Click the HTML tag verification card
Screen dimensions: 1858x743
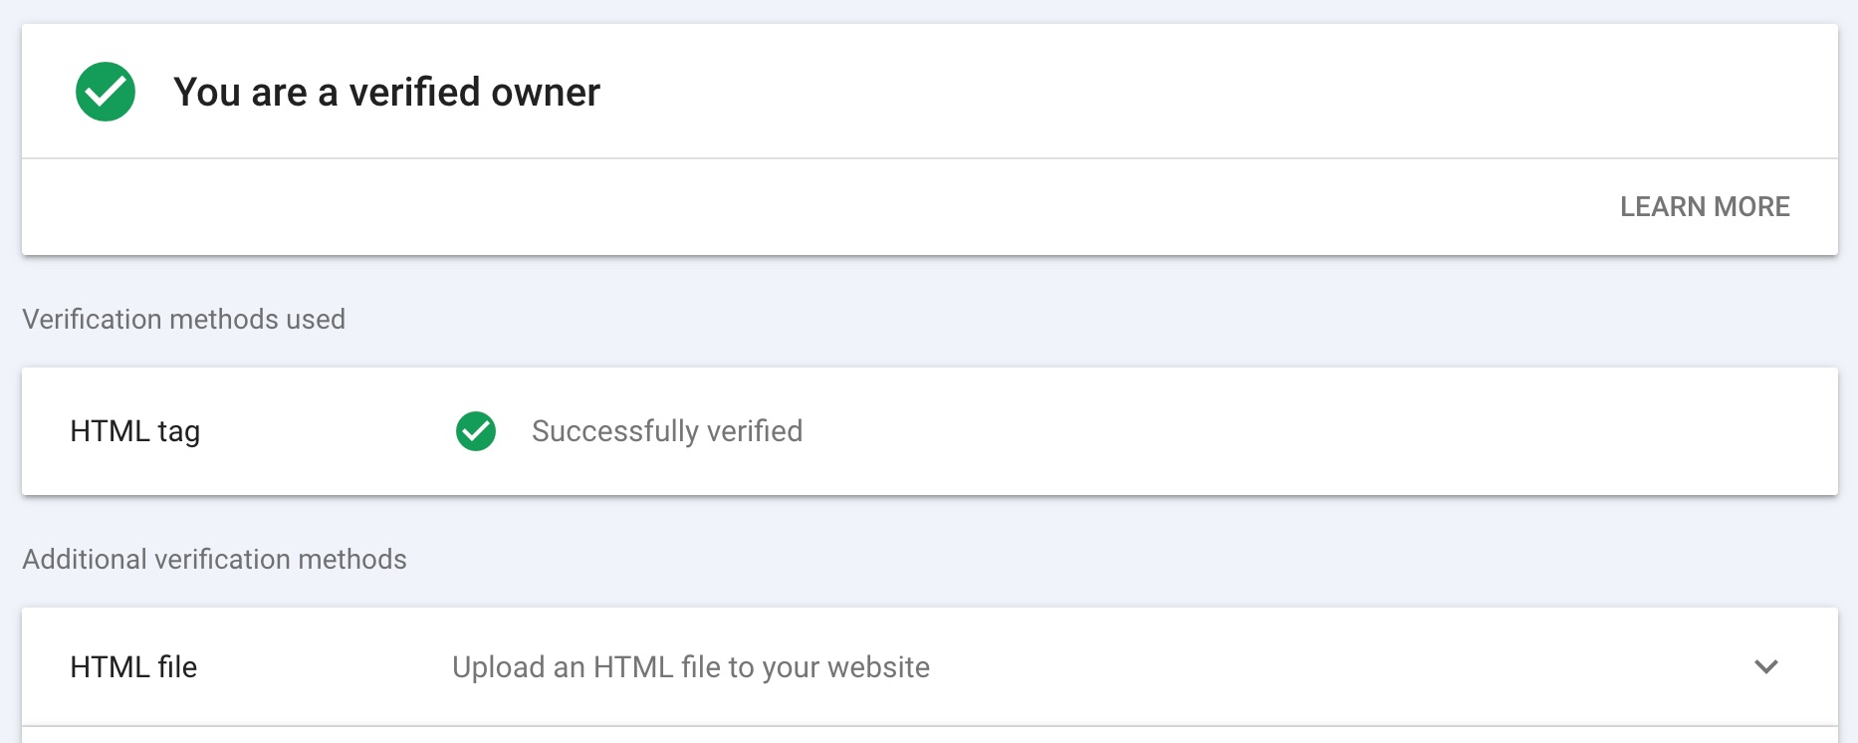click(930, 431)
